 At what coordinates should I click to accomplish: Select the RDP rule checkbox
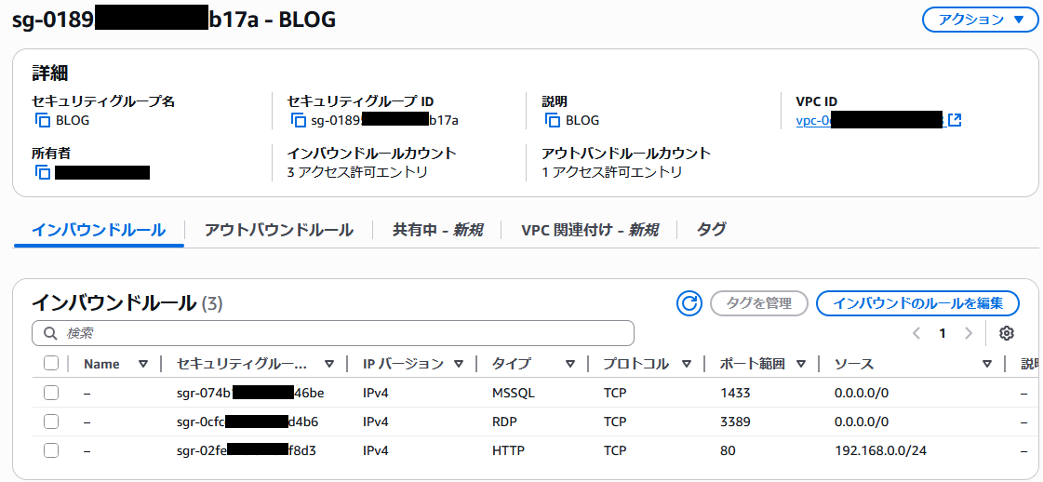[51, 422]
